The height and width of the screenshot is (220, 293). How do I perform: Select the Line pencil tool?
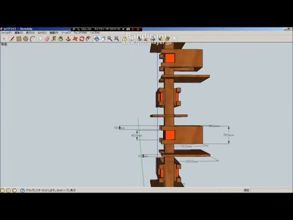pyautogui.click(x=12, y=38)
